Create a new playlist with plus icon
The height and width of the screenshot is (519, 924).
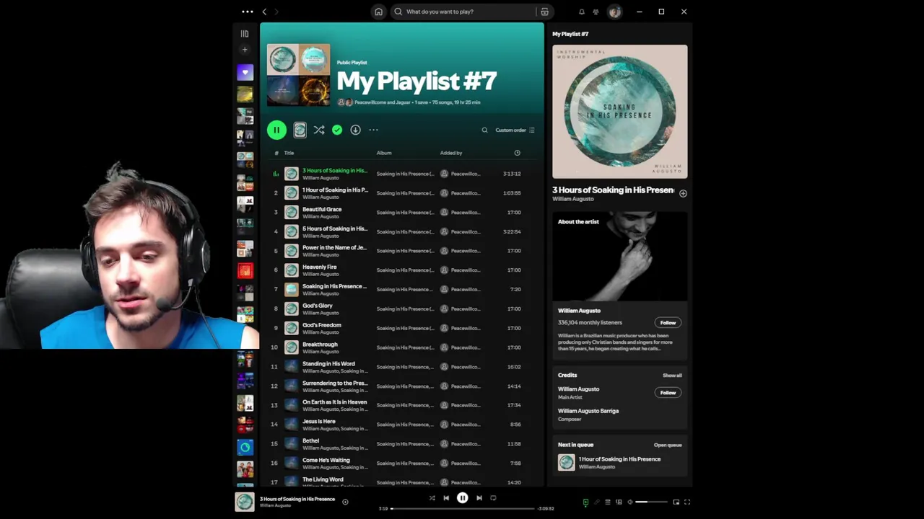pos(245,50)
